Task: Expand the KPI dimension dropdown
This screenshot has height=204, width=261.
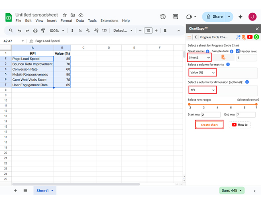Action: coord(202,90)
